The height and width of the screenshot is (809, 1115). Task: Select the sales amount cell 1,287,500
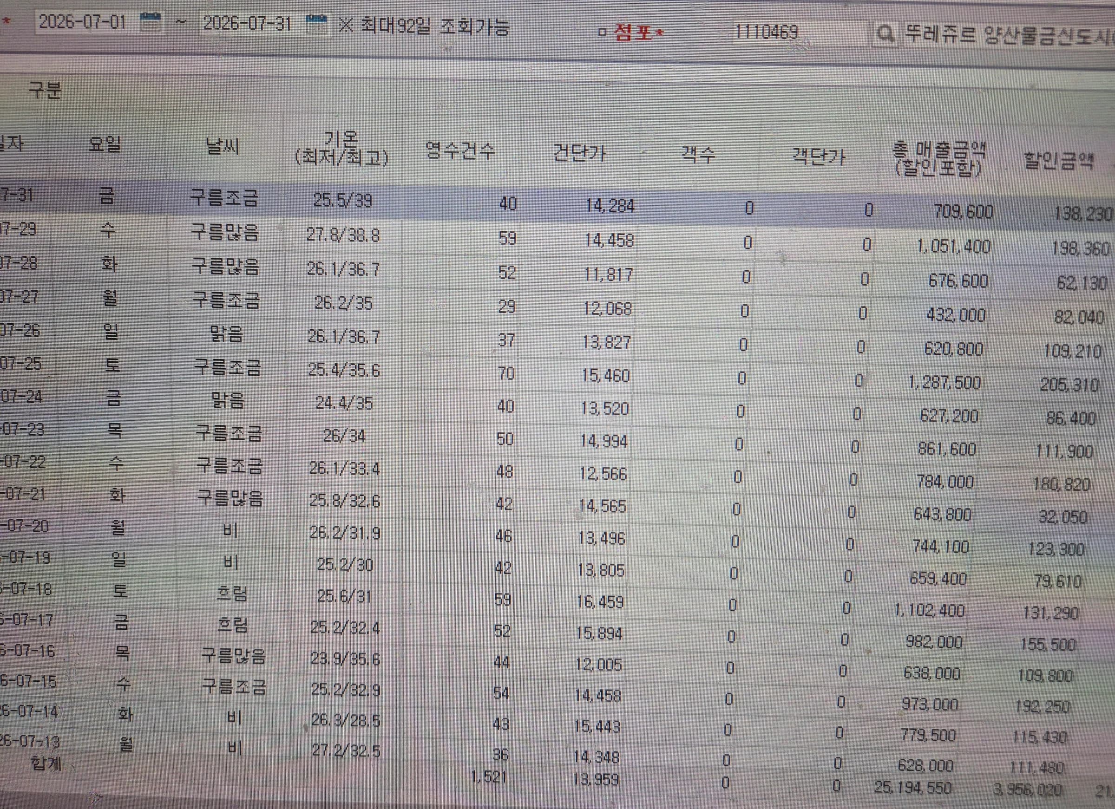(x=944, y=383)
